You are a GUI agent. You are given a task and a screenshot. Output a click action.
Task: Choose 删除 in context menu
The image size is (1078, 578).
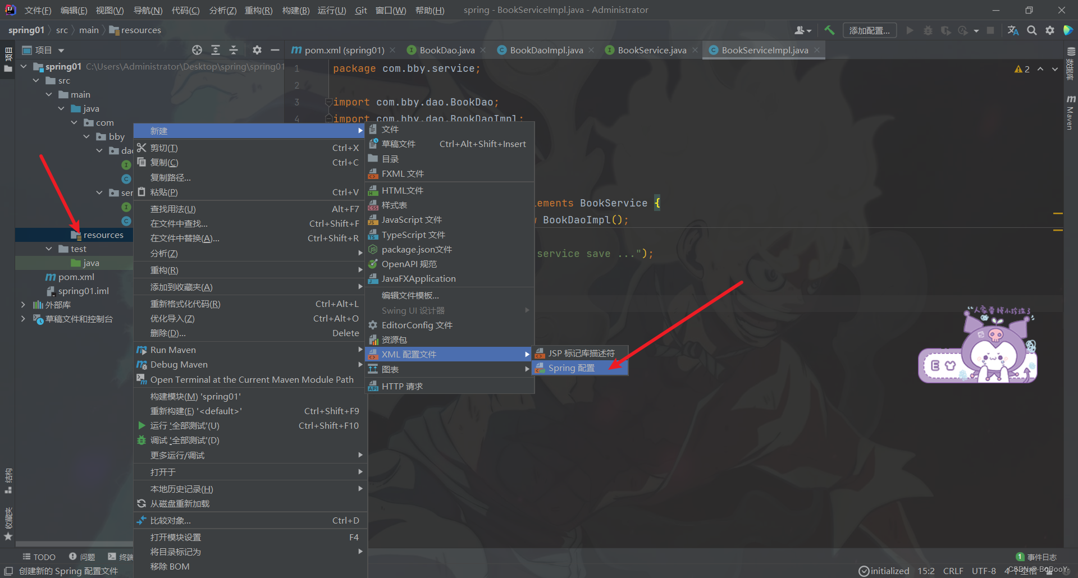(249, 333)
